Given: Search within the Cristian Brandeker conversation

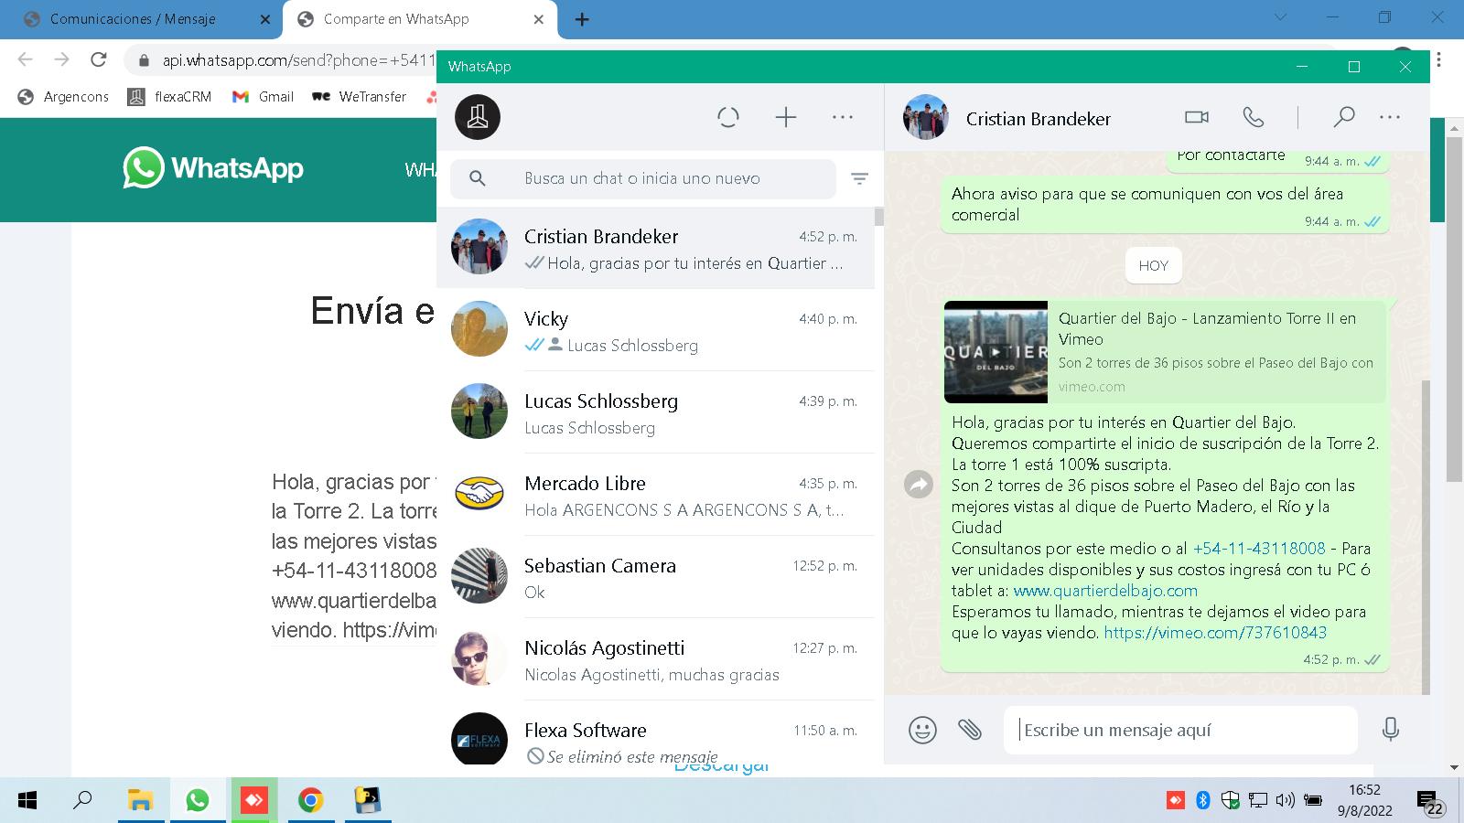Looking at the screenshot, I should (x=1343, y=117).
